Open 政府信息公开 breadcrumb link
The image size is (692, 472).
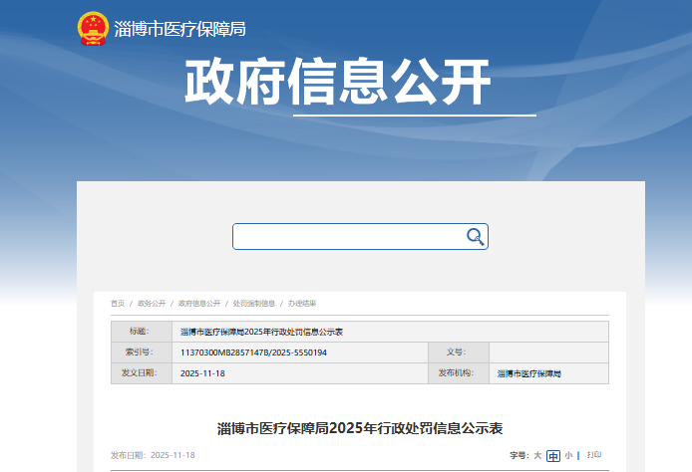[199, 303]
